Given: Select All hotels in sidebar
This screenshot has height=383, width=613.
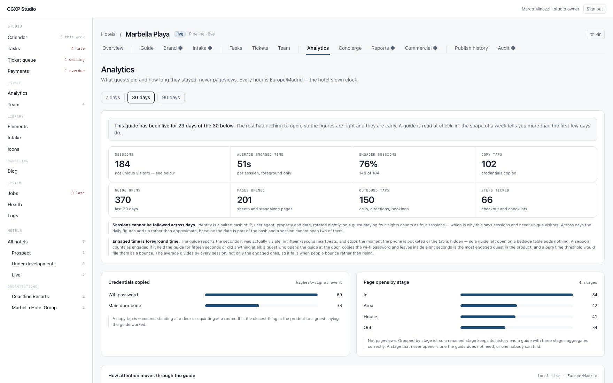Looking at the screenshot, I should [46, 242].
